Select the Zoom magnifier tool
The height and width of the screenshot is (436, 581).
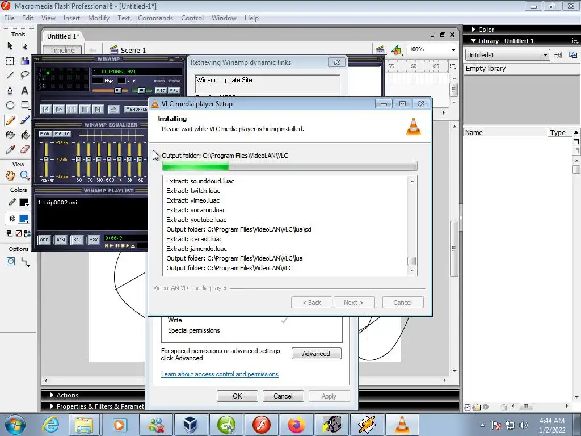pyautogui.click(x=24, y=175)
